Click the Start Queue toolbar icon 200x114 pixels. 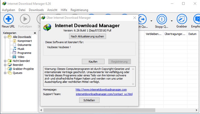click(142, 19)
